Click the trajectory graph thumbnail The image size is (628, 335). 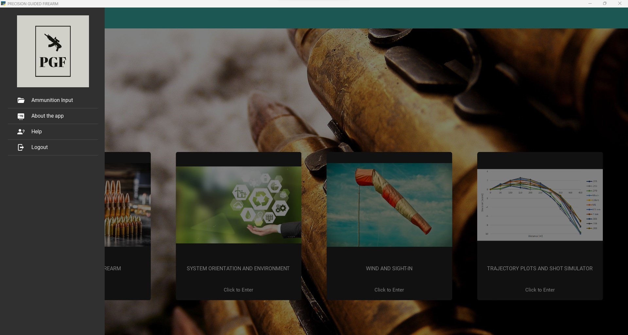point(540,205)
